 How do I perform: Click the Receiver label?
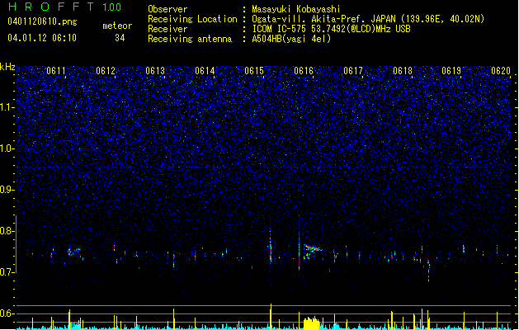(167, 29)
